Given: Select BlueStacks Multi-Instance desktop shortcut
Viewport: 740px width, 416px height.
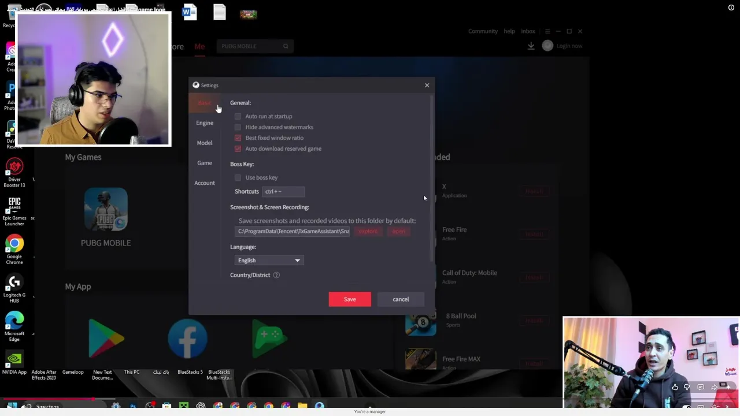Looking at the screenshot, I should 219,374.
